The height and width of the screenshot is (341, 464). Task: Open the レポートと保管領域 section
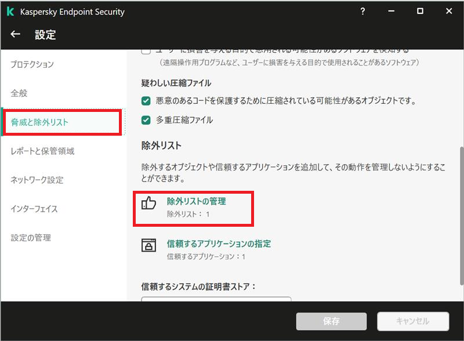42,151
